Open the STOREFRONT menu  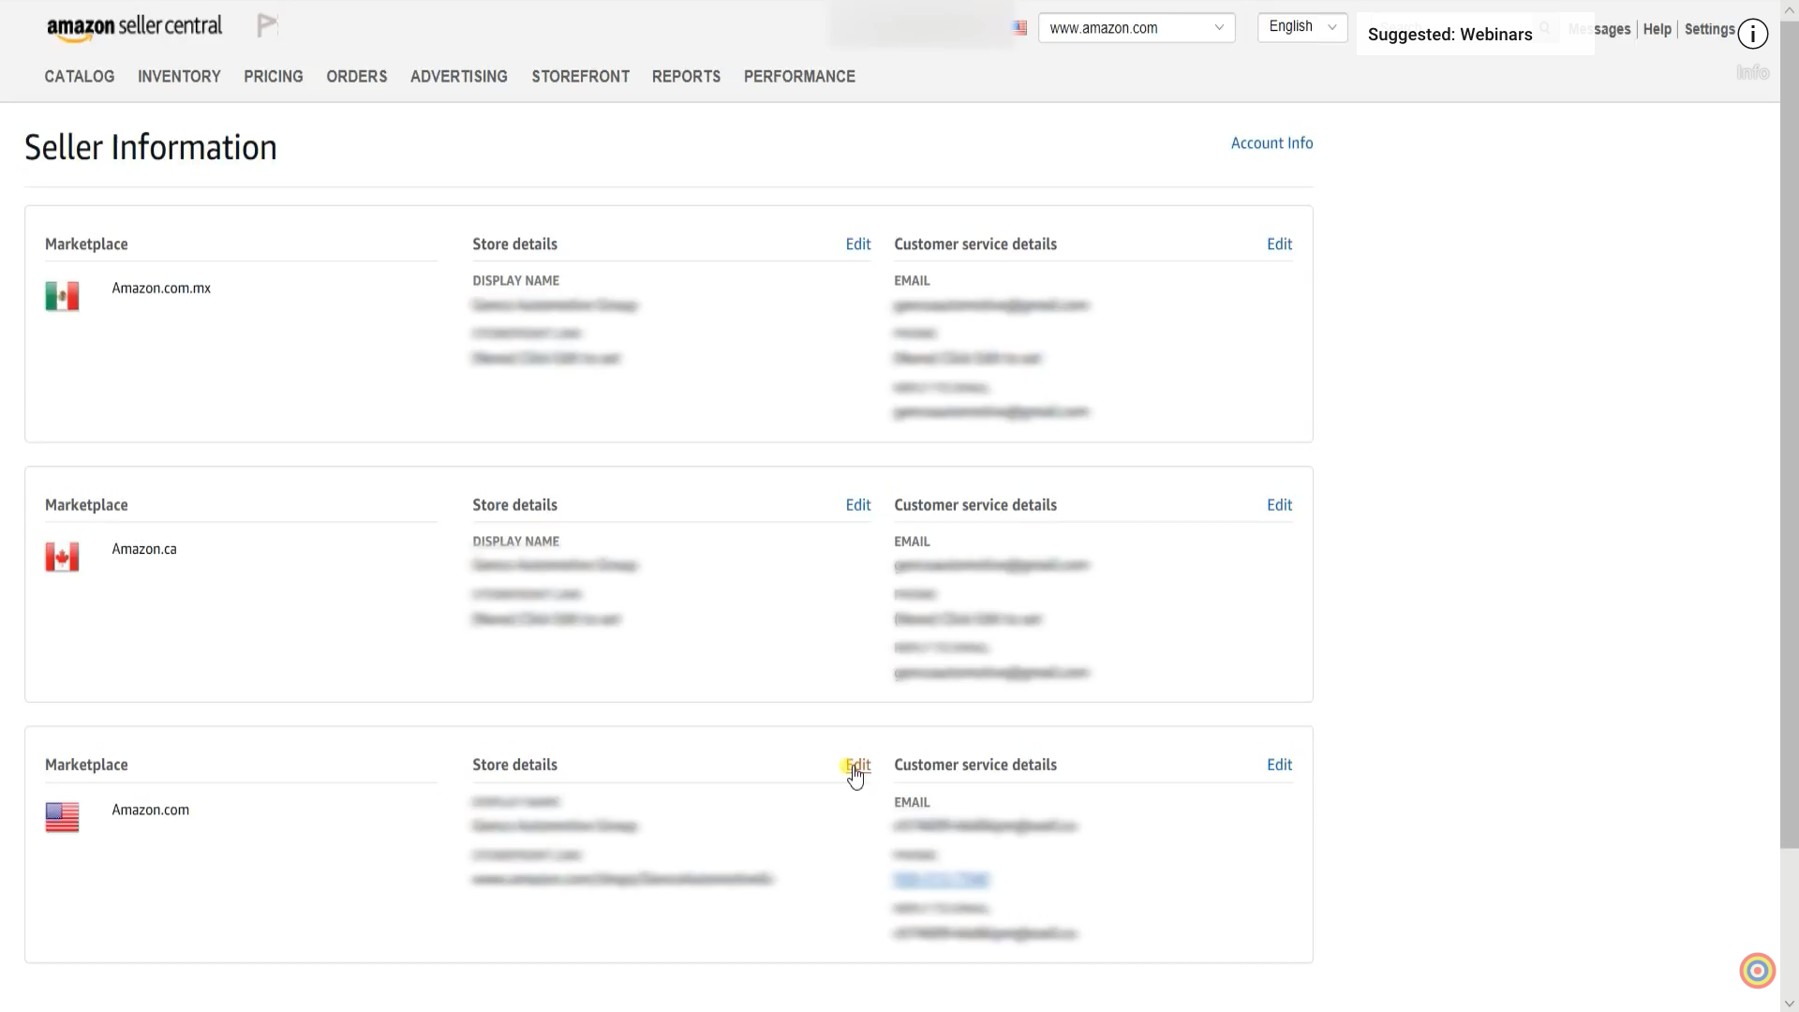pos(581,77)
